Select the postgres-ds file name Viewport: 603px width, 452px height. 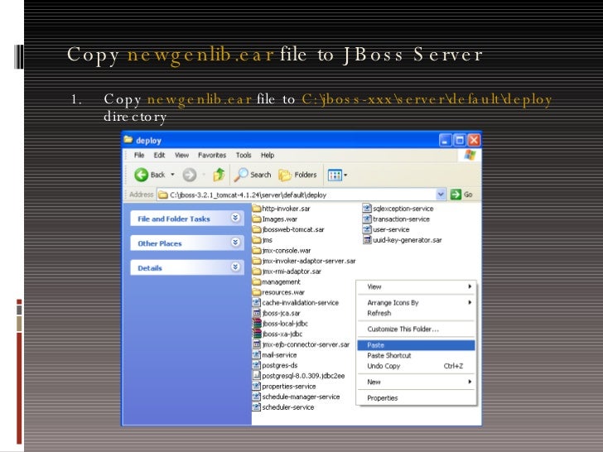click(280, 365)
